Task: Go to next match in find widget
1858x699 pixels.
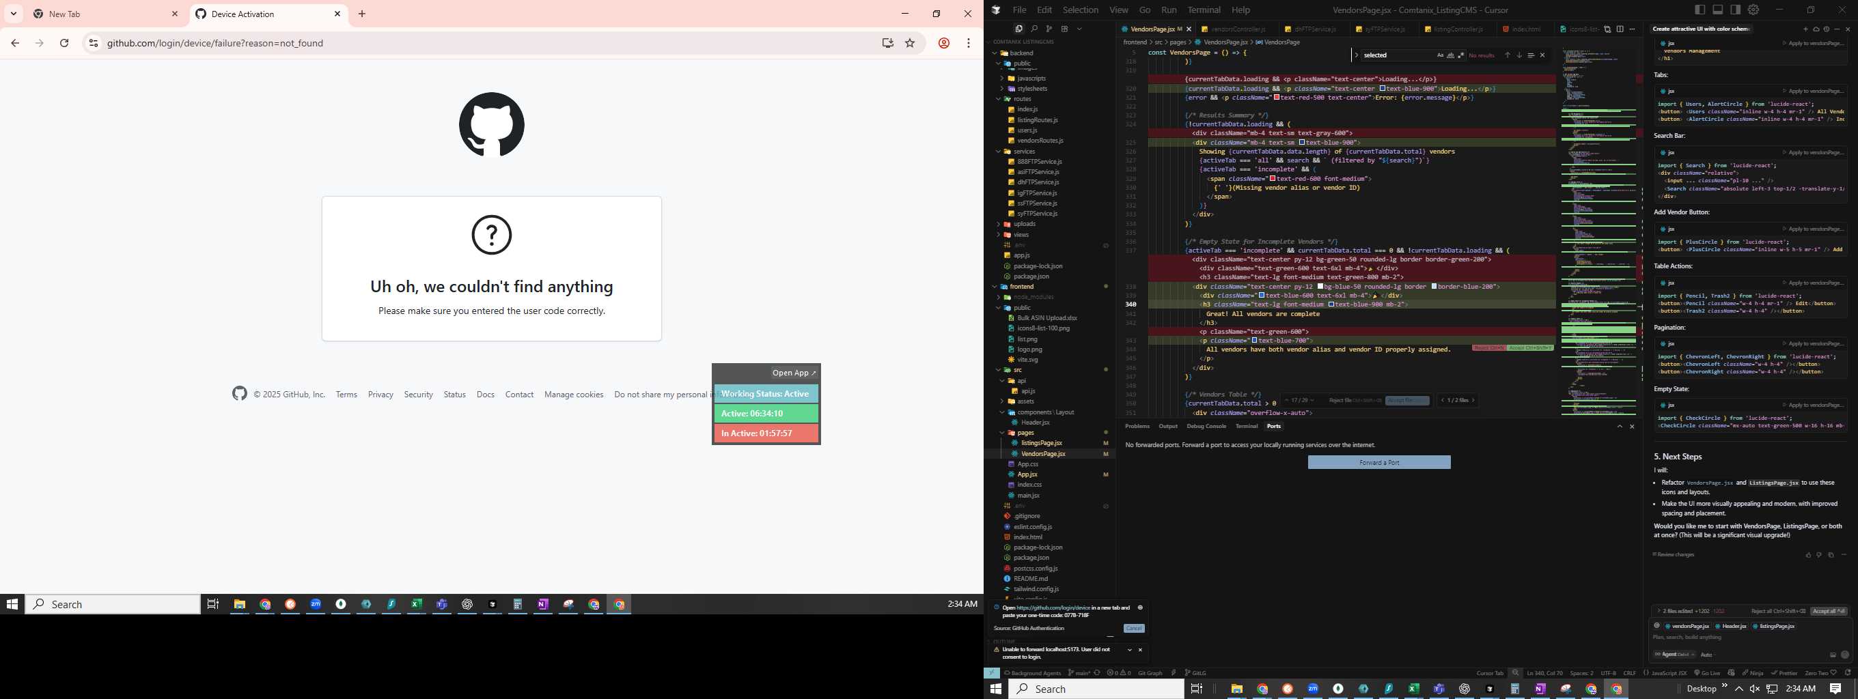Action: (x=1519, y=55)
